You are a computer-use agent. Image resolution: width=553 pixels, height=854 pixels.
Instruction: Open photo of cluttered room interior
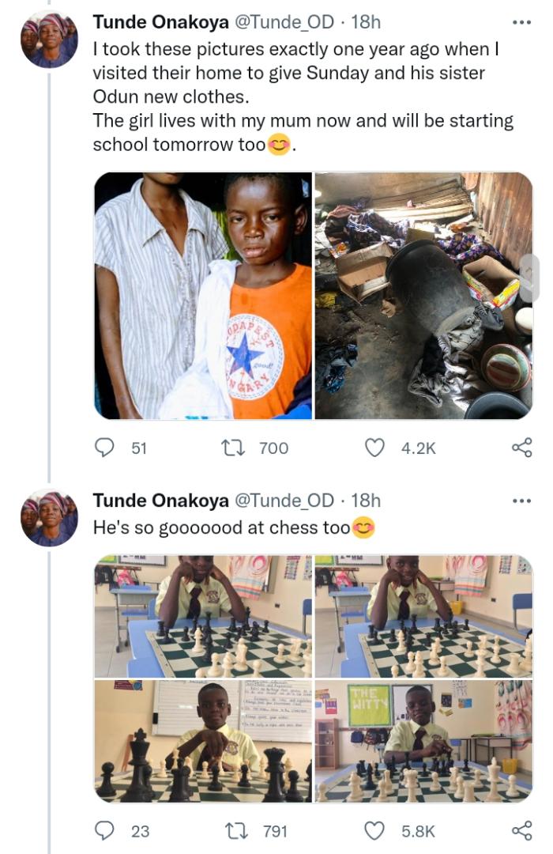[423, 296]
